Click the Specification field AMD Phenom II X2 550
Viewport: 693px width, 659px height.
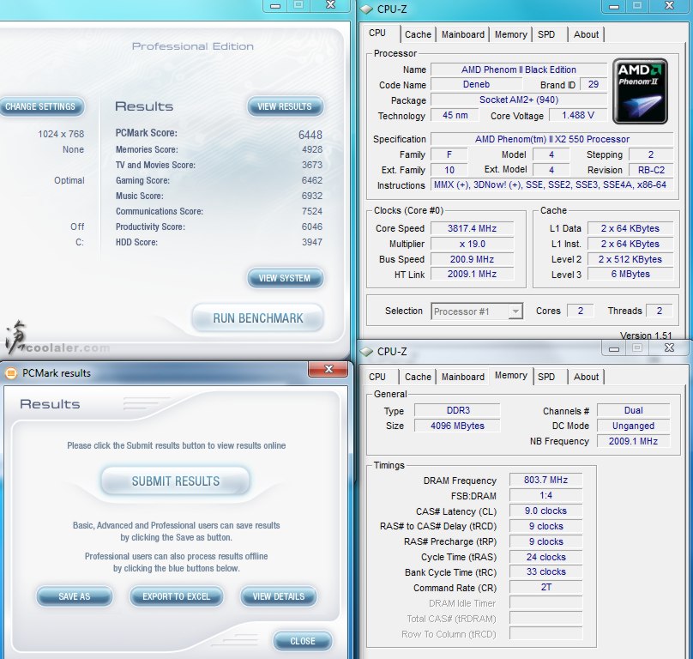(552, 139)
